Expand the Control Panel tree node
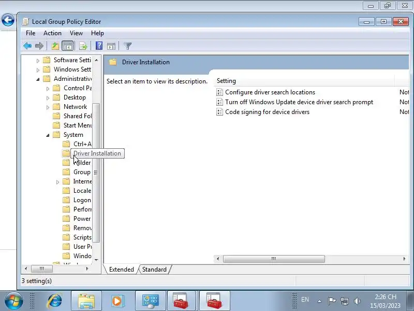The height and width of the screenshot is (311, 414). click(48, 89)
